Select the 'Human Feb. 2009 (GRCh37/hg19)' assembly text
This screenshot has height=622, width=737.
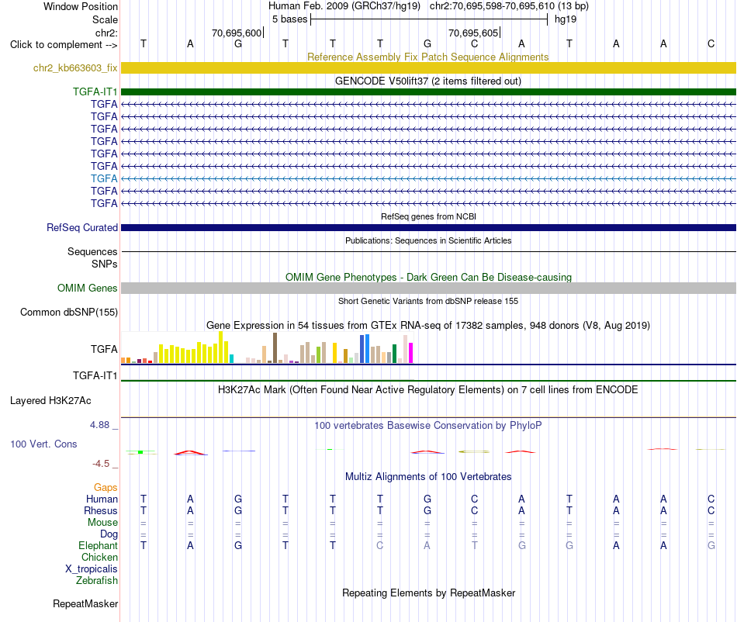(345, 6)
